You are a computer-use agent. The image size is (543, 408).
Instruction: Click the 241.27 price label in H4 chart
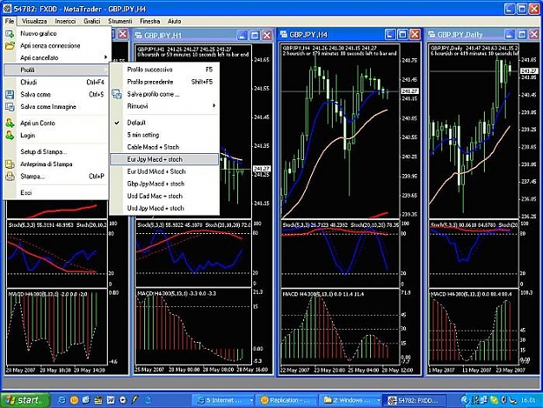[x=410, y=91]
